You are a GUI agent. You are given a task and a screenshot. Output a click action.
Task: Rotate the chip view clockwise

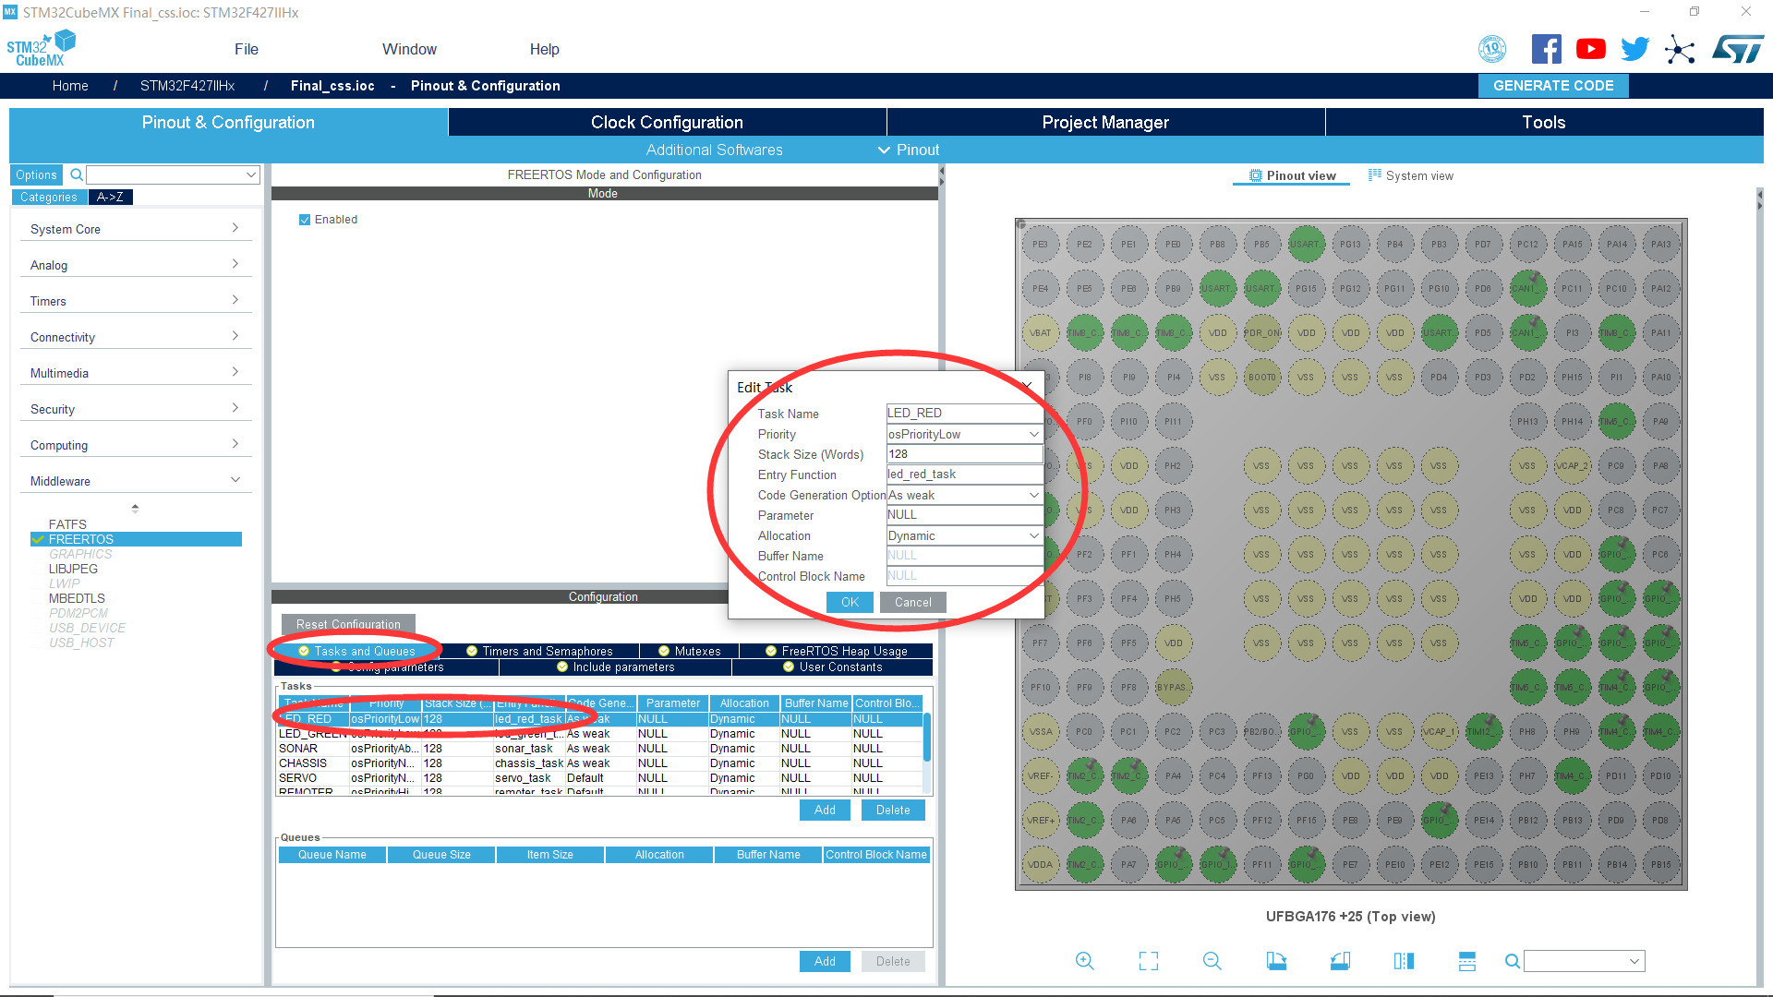[x=1276, y=961]
